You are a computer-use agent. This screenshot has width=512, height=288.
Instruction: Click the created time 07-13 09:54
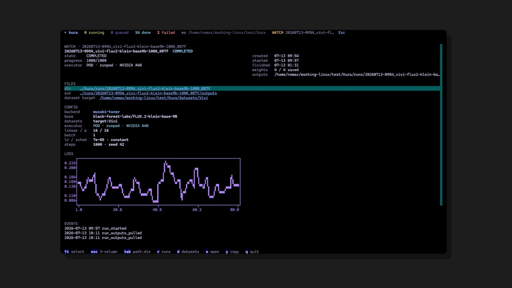(x=286, y=56)
